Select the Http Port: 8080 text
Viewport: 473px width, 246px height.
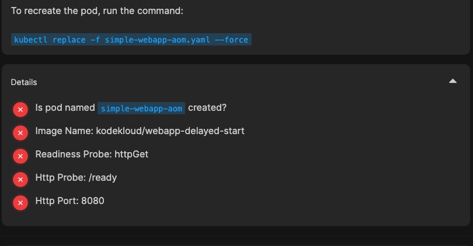pyautogui.click(x=69, y=201)
